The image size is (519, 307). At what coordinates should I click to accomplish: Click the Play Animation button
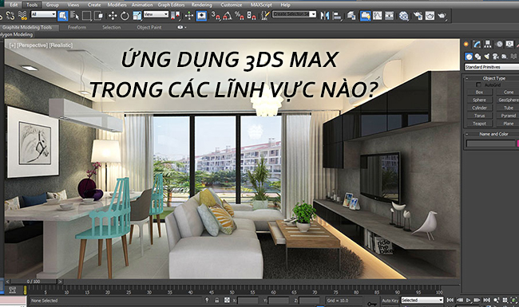469,300
